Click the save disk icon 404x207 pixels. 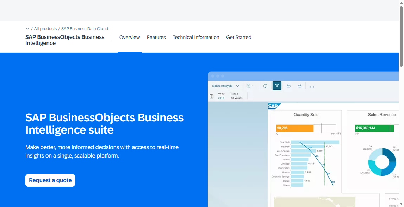248,86
